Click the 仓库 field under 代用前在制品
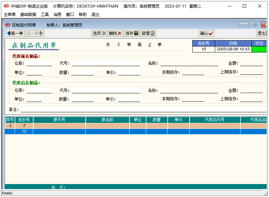Screen dimensions: 269x197 point(39,63)
